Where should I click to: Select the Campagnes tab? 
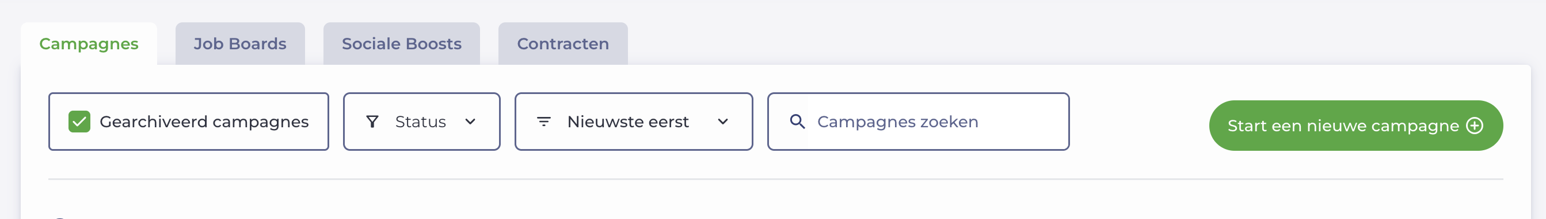pyautogui.click(x=89, y=44)
